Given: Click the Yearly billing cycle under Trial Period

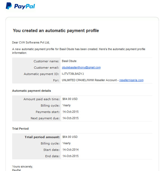Looking at the screenshot, I should pyautogui.click(x=66, y=143).
